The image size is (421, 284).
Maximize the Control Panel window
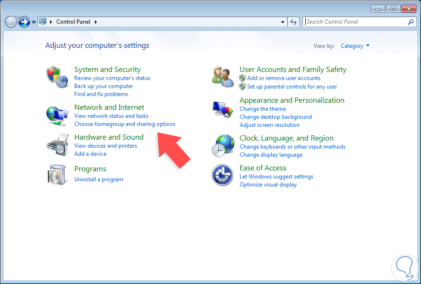click(x=393, y=9)
